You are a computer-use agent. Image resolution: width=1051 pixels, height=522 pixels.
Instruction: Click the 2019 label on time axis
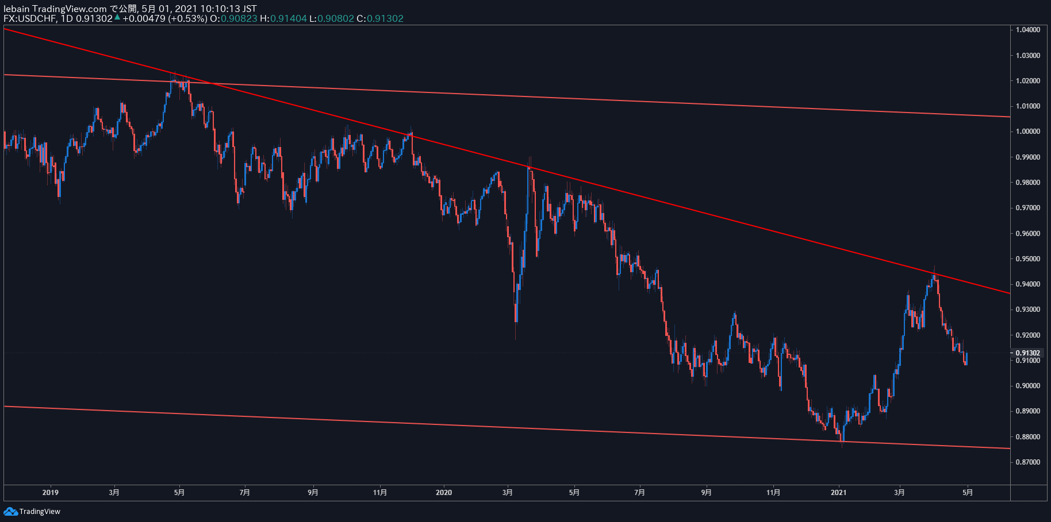[x=51, y=492]
